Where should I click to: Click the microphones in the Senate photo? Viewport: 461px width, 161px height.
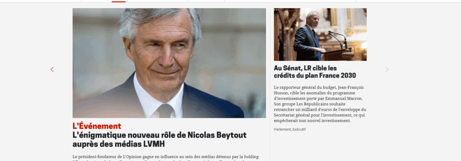pos(338,39)
